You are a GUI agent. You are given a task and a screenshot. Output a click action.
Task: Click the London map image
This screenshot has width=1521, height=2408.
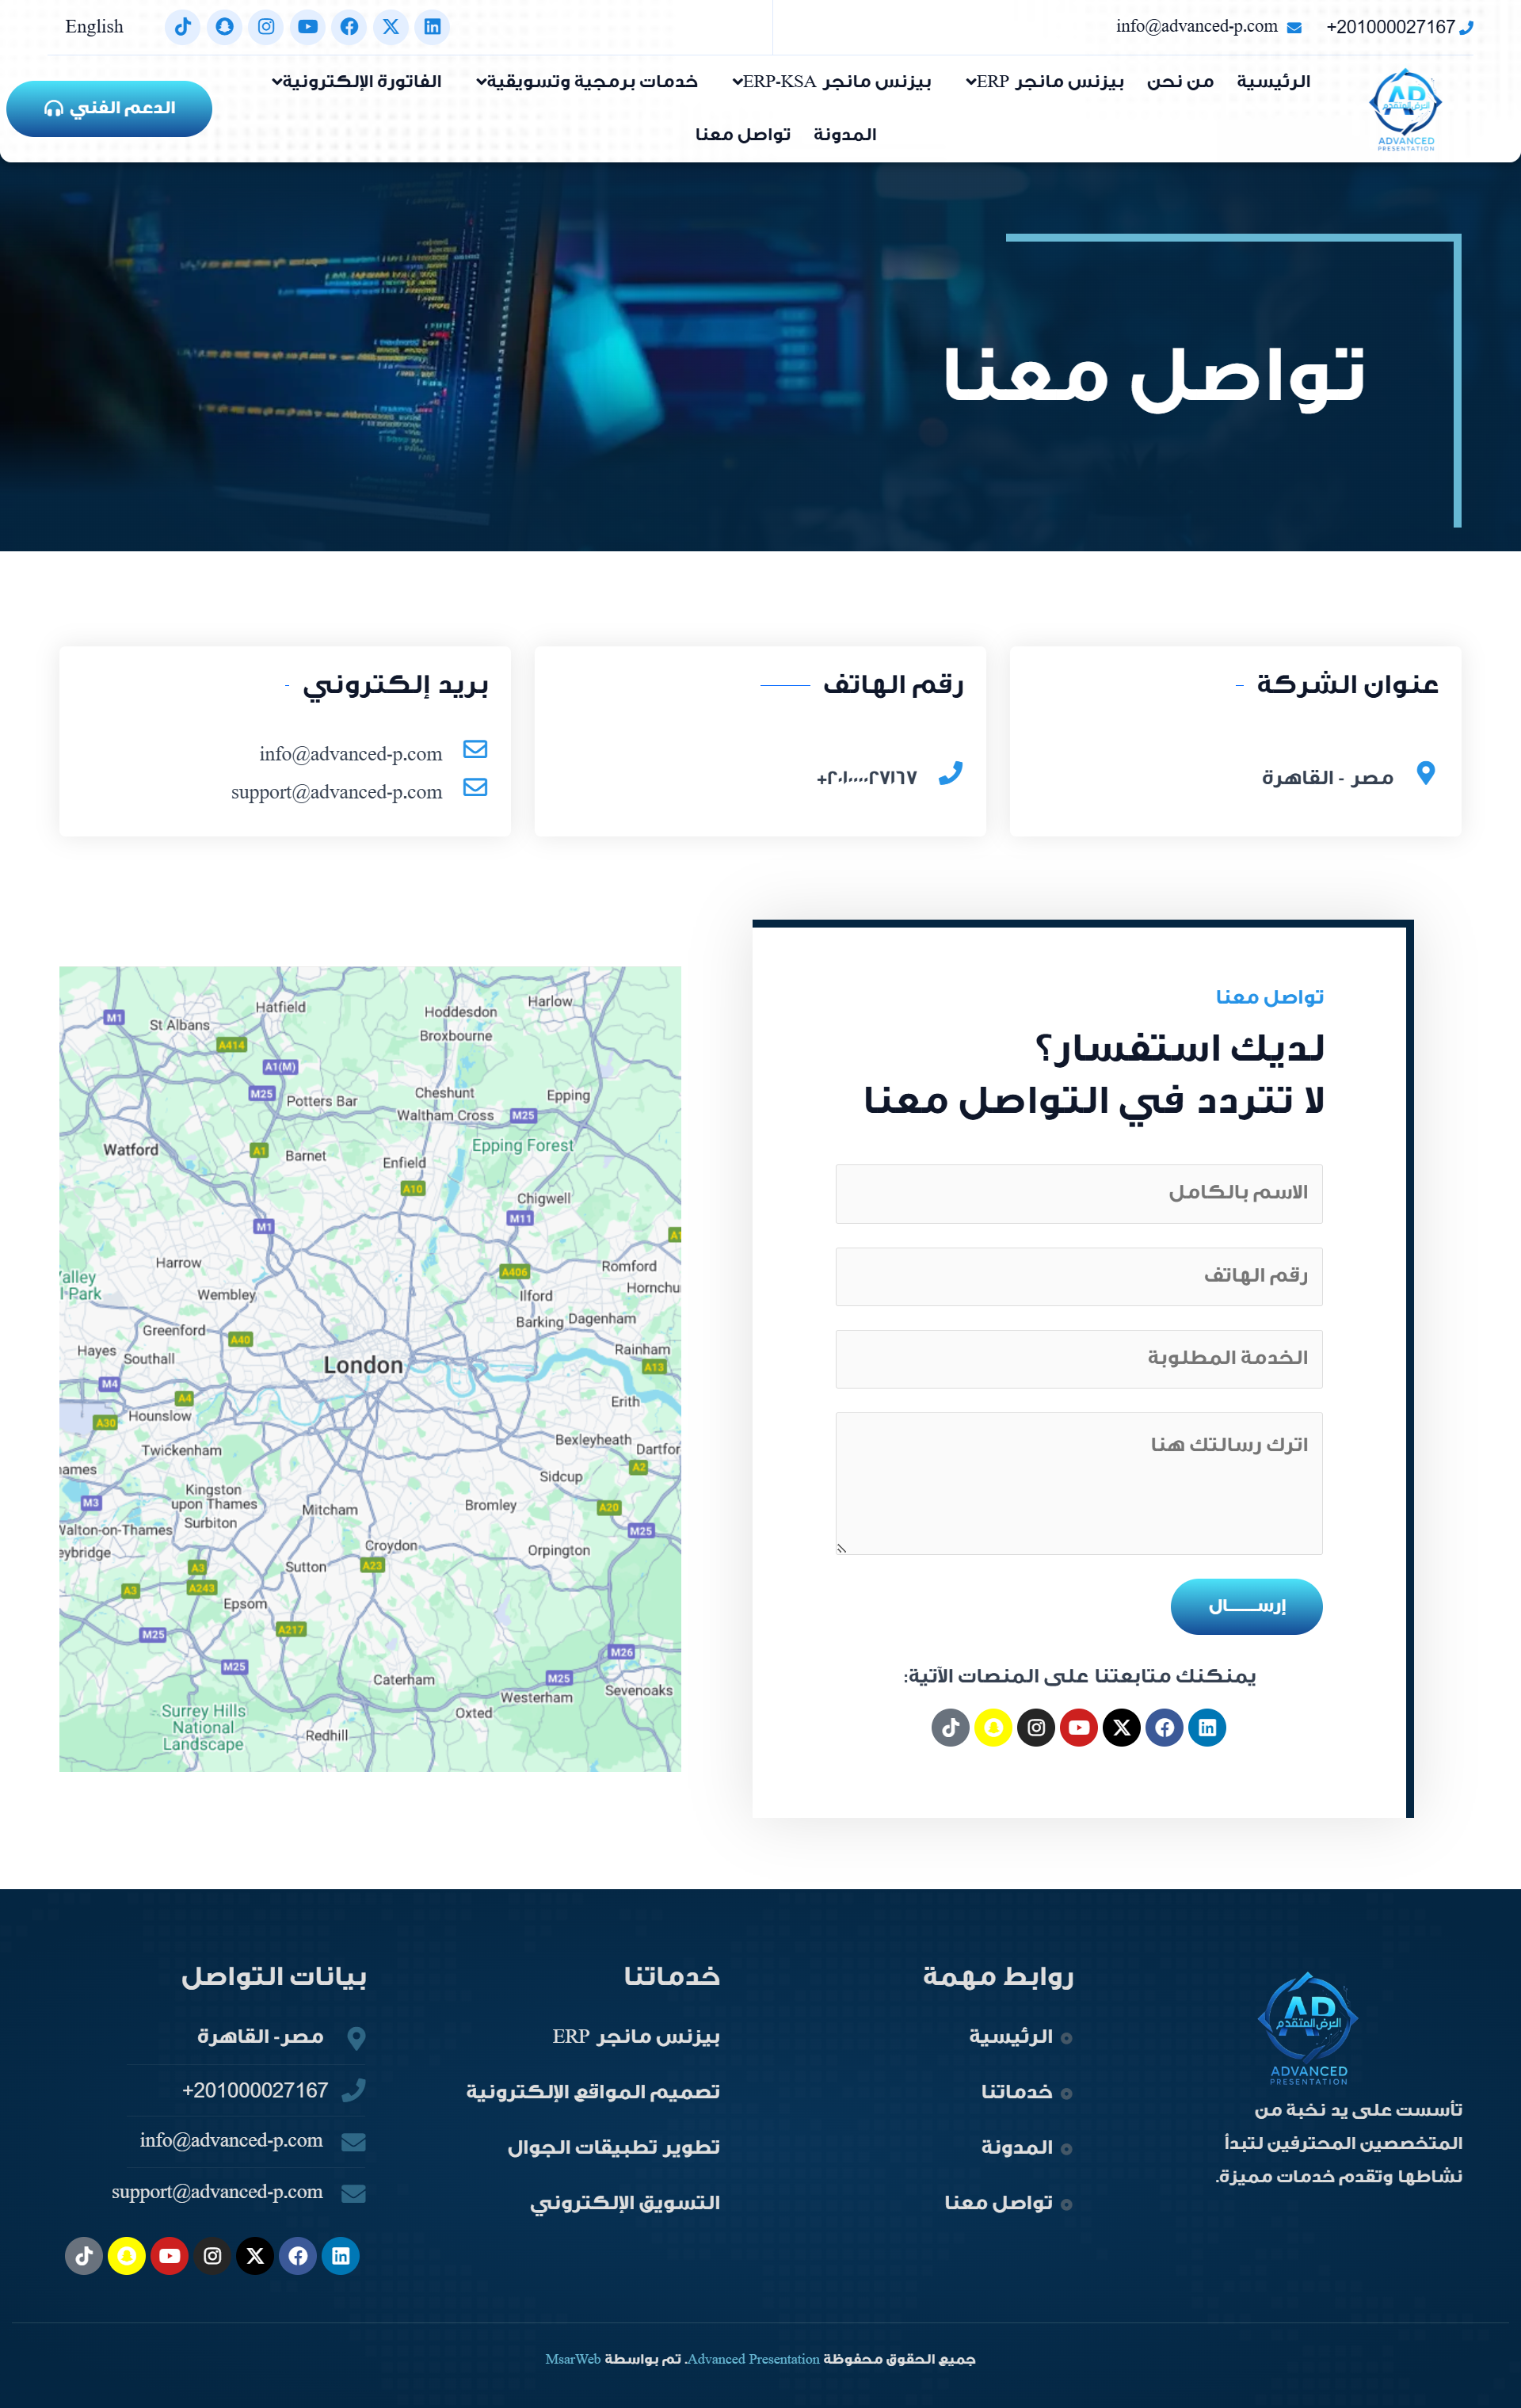tap(370, 1368)
